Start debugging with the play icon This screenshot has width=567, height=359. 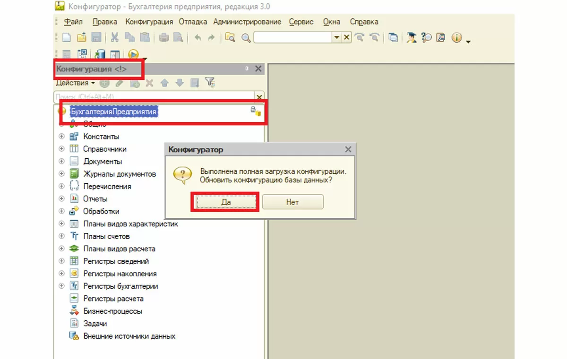click(133, 54)
